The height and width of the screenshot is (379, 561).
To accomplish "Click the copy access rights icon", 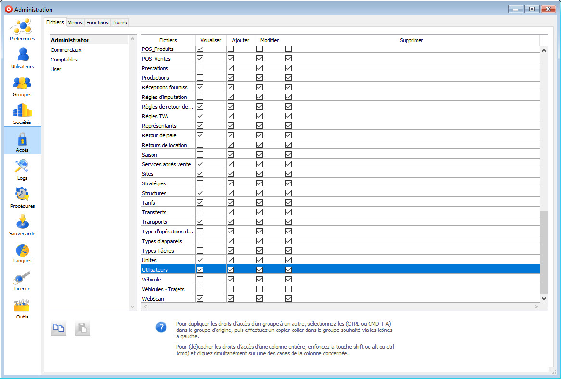I will [x=59, y=329].
